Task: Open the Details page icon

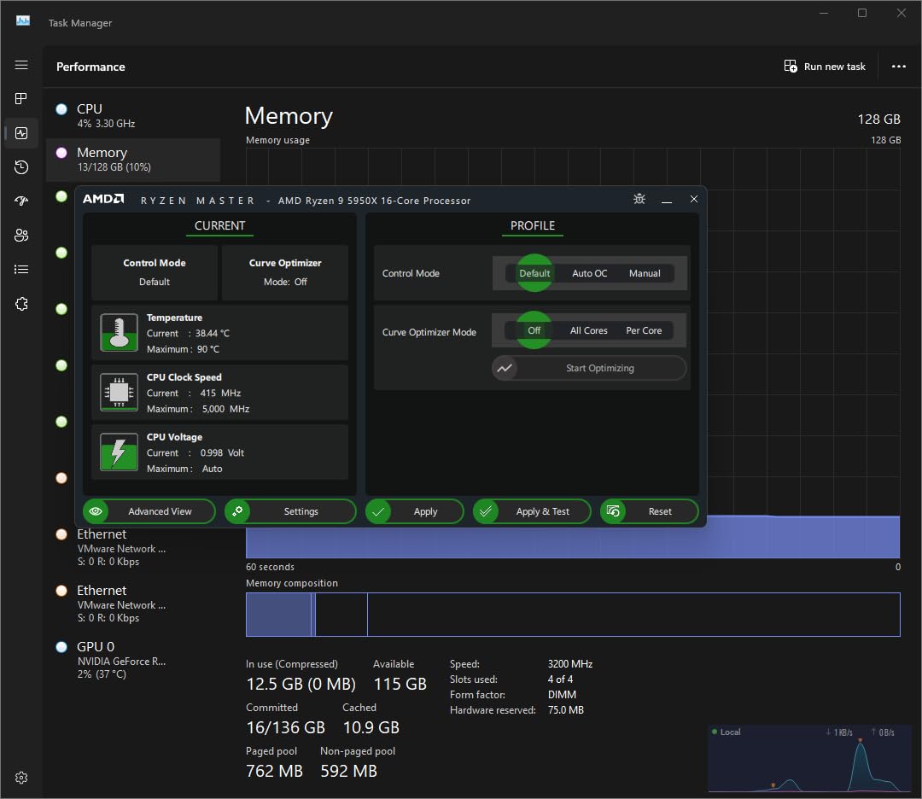Action: 21,270
